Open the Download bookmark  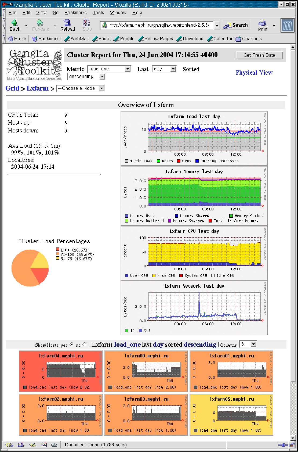coord(190,39)
